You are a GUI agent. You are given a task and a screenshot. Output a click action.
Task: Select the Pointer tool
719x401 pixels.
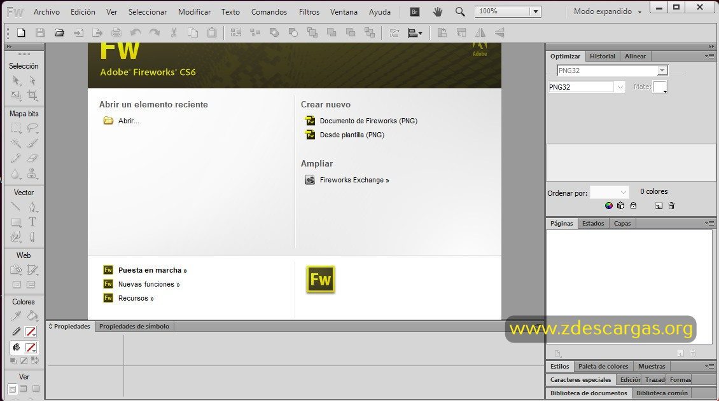(16, 81)
